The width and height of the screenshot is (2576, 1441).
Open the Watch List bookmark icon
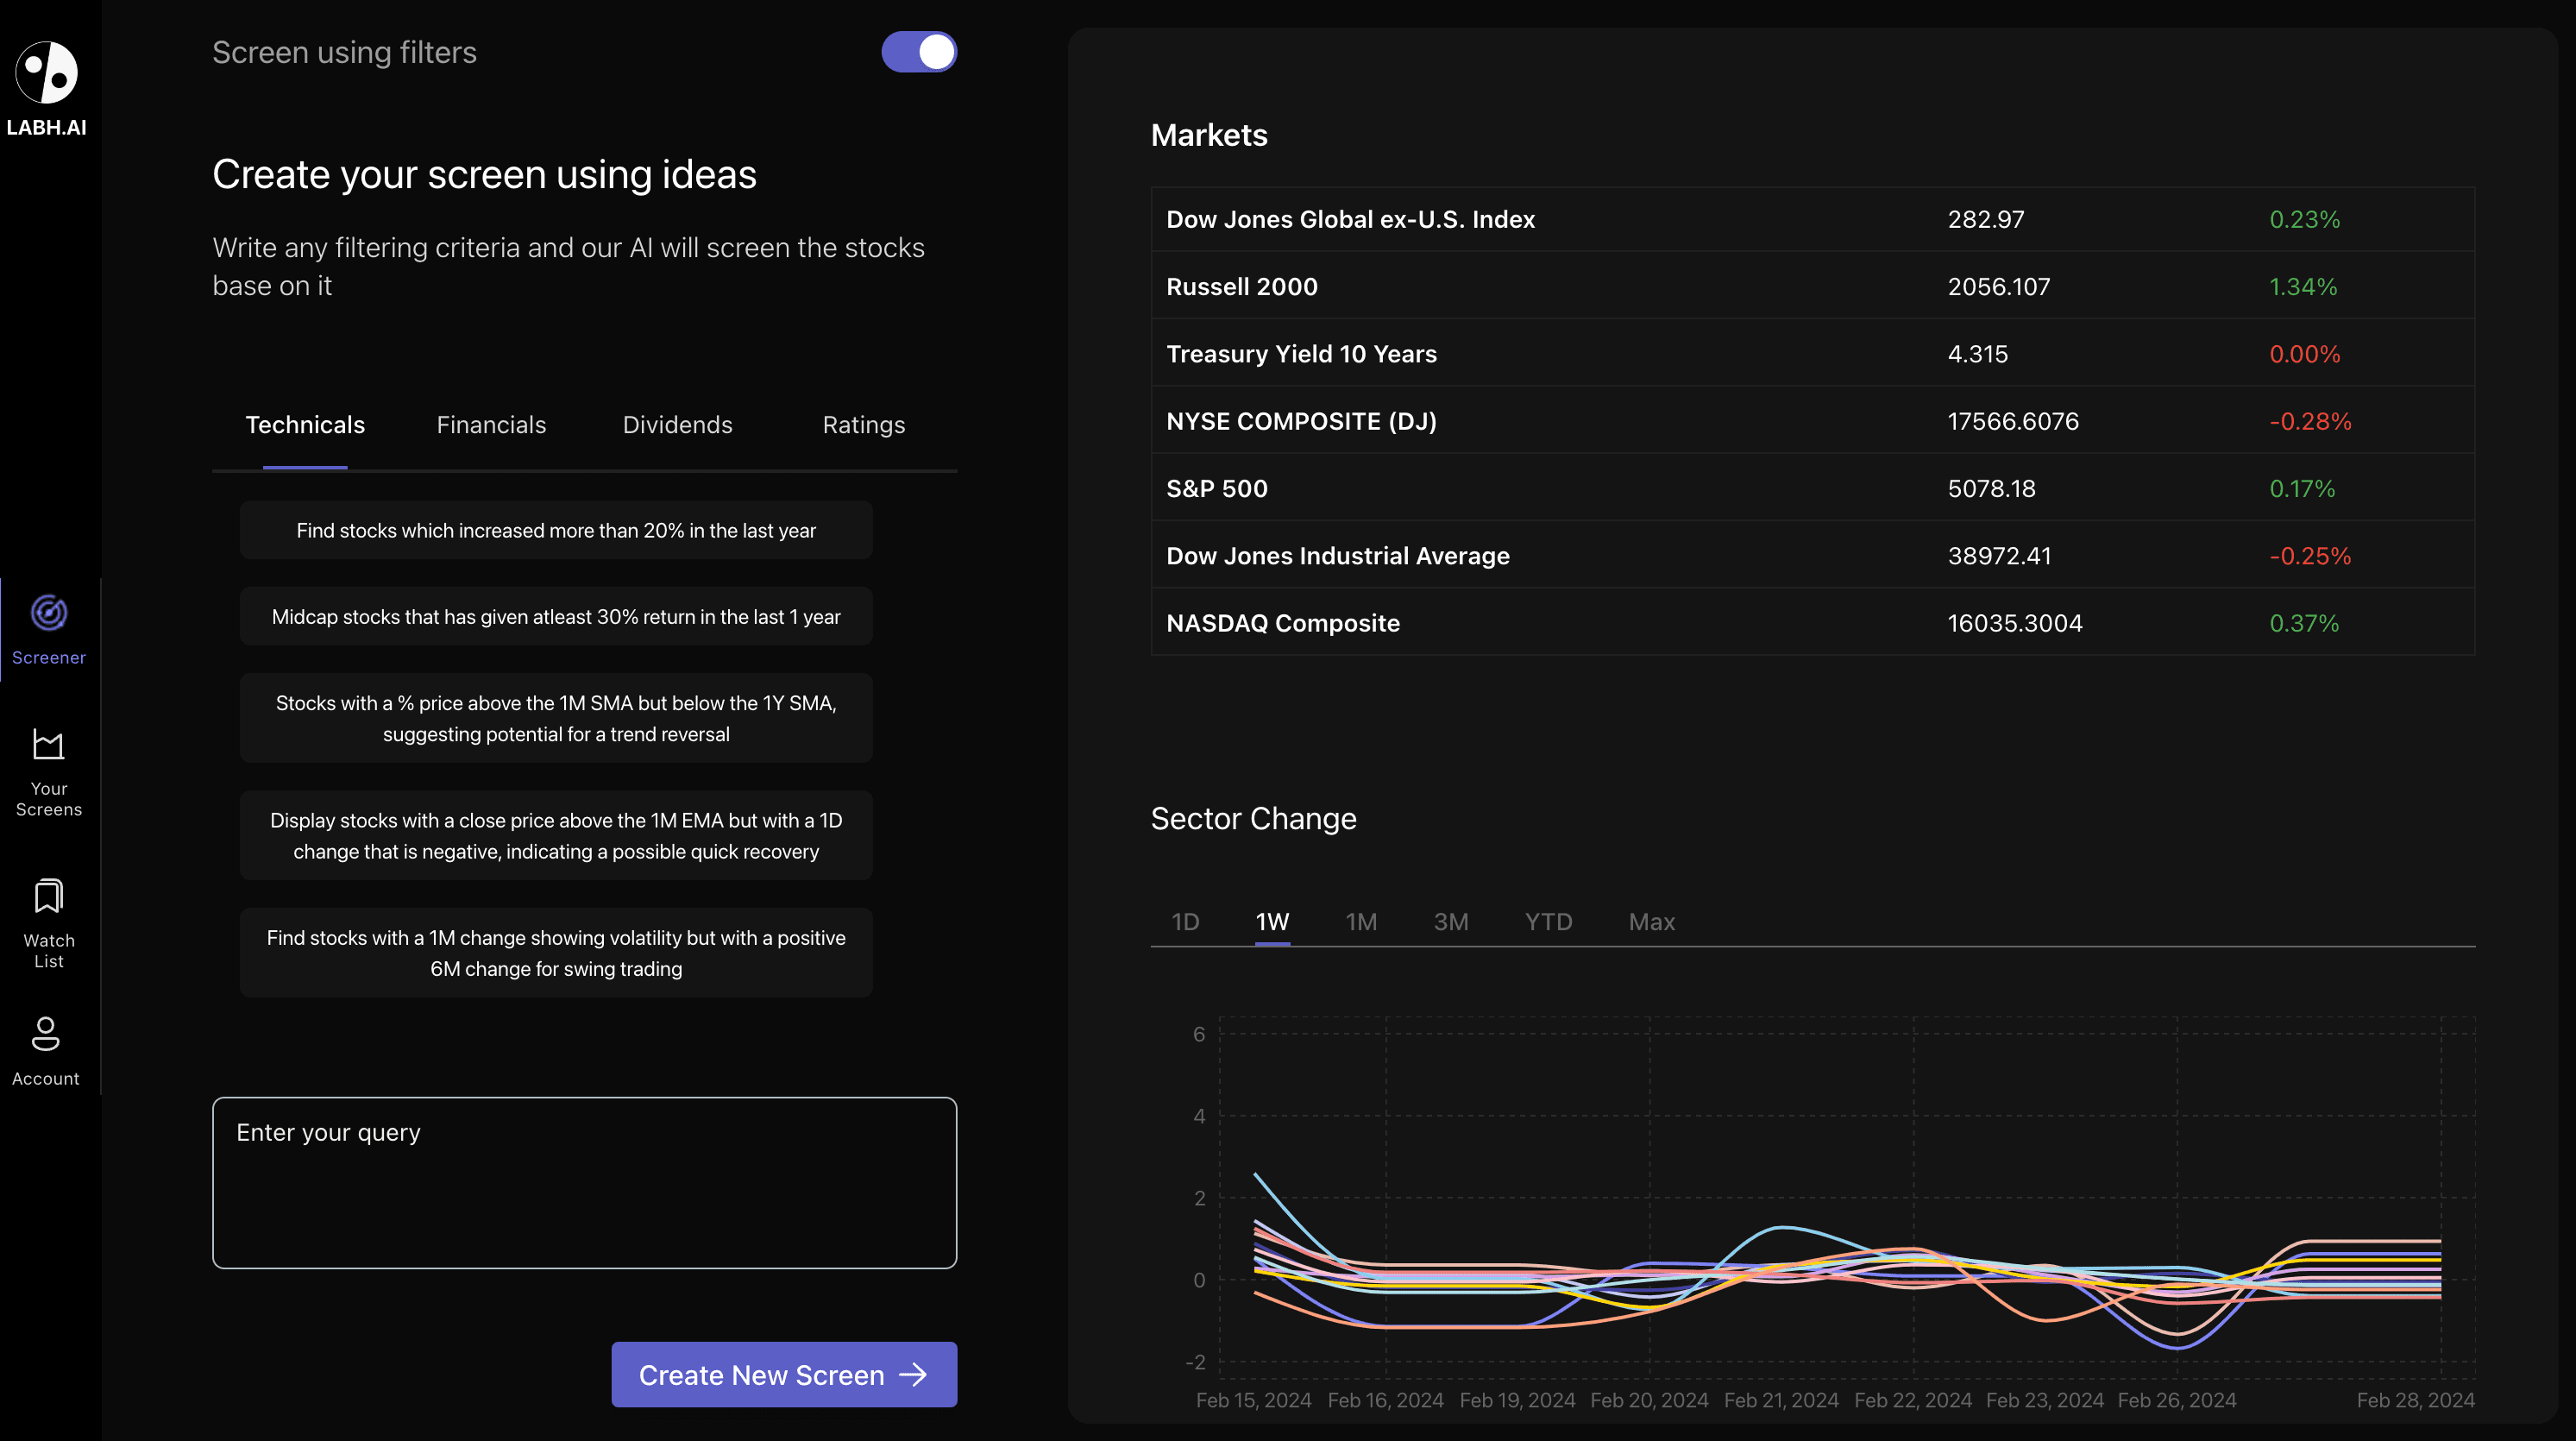tap(48, 896)
